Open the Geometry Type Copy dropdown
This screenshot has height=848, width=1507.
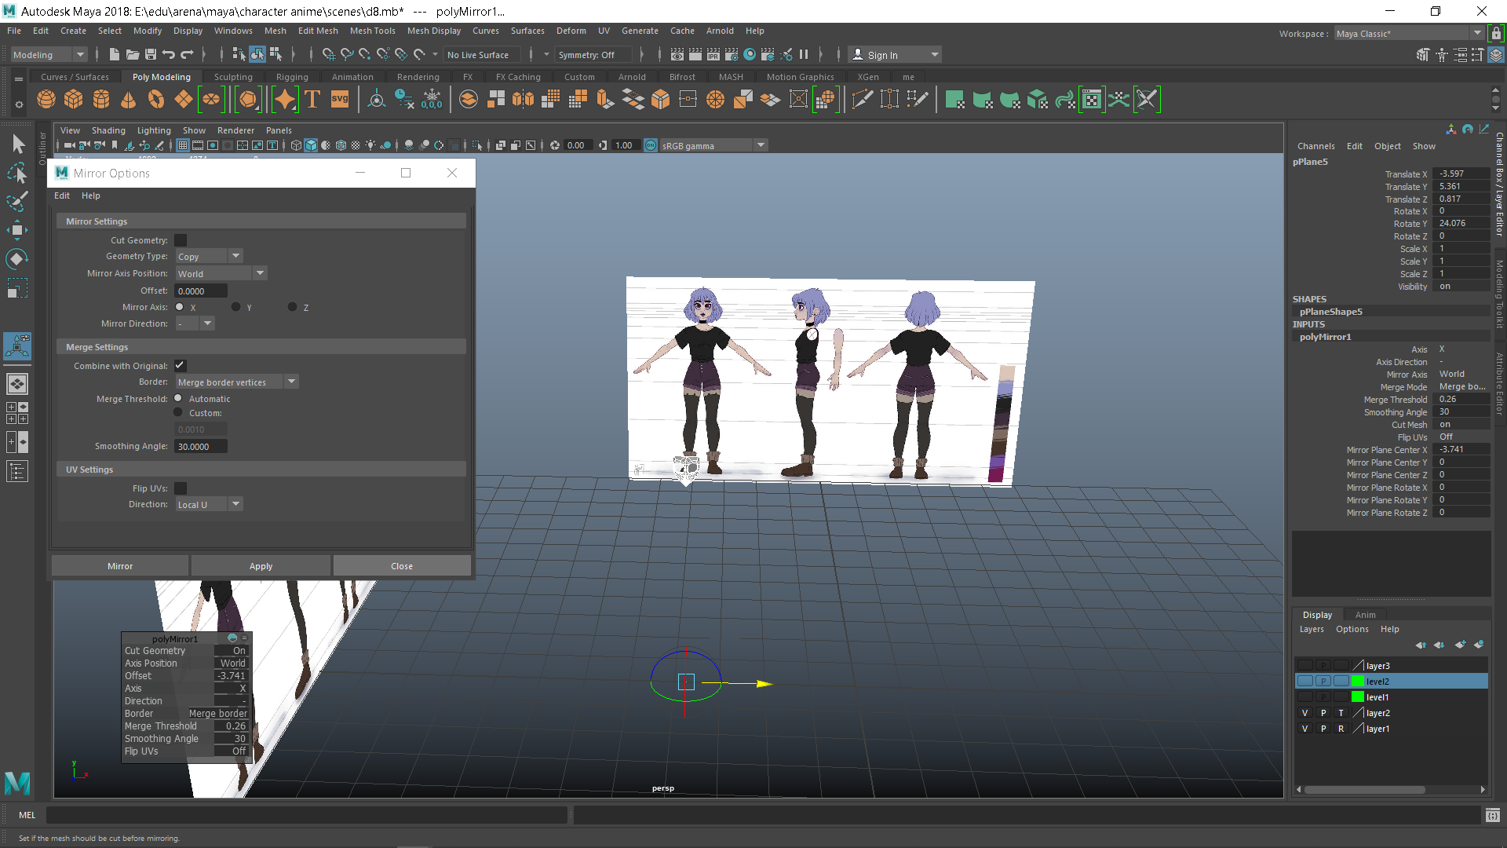point(234,256)
